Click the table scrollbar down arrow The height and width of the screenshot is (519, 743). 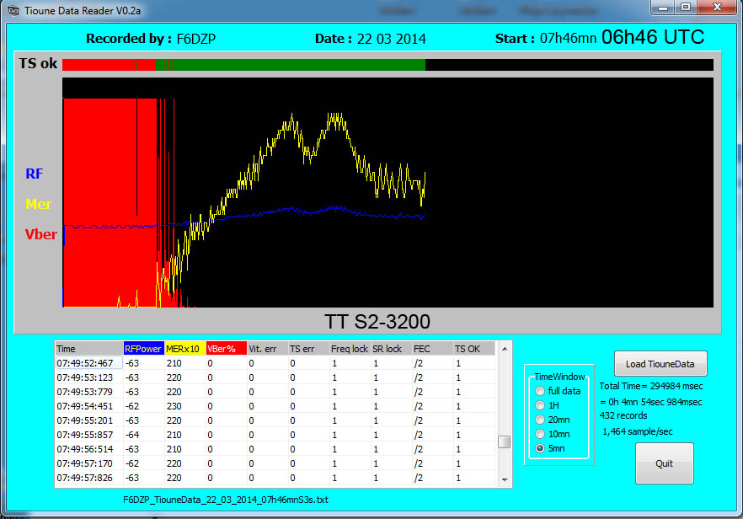pyautogui.click(x=504, y=479)
